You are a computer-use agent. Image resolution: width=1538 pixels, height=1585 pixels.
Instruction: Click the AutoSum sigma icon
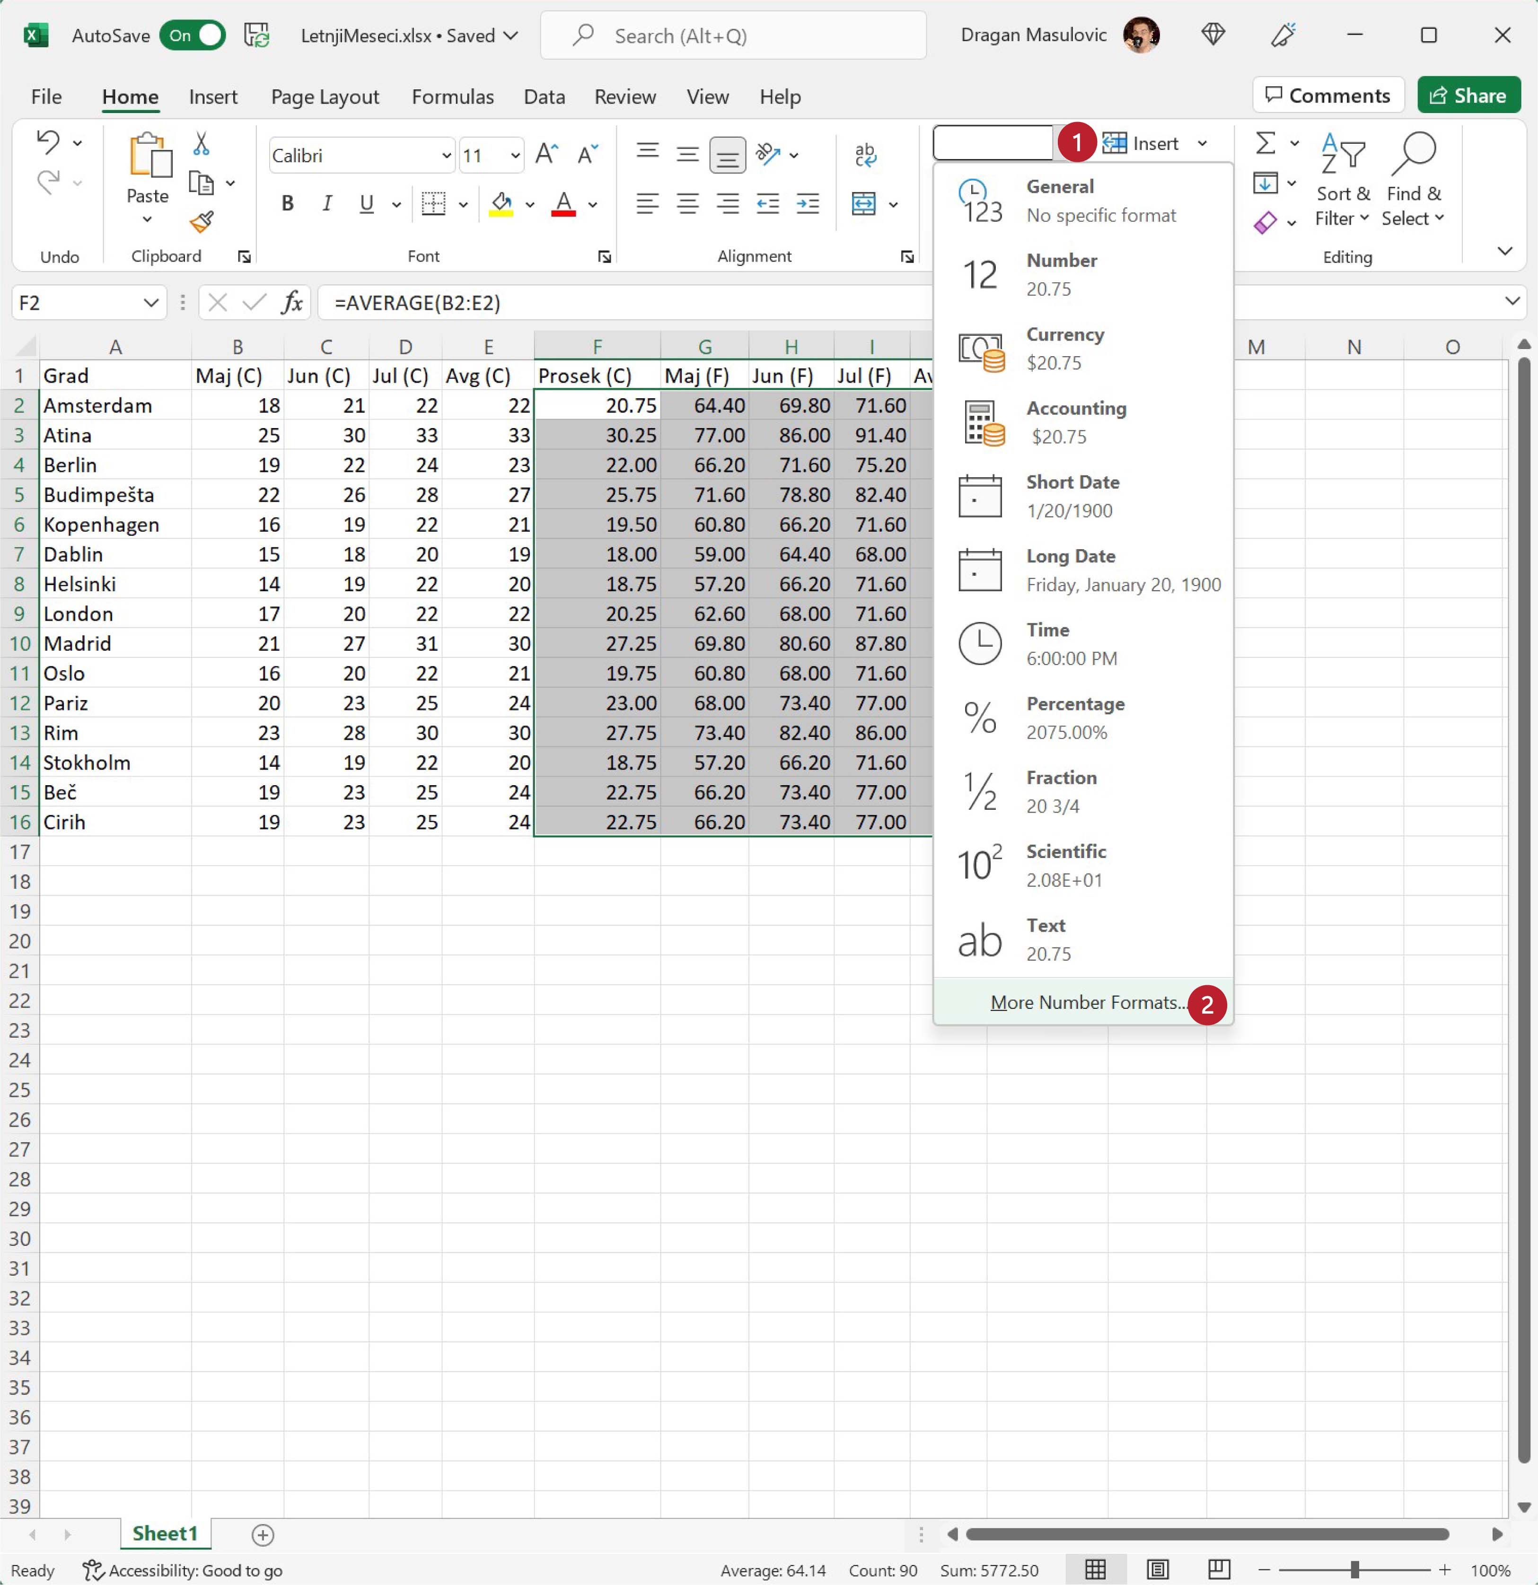tap(1265, 143)
